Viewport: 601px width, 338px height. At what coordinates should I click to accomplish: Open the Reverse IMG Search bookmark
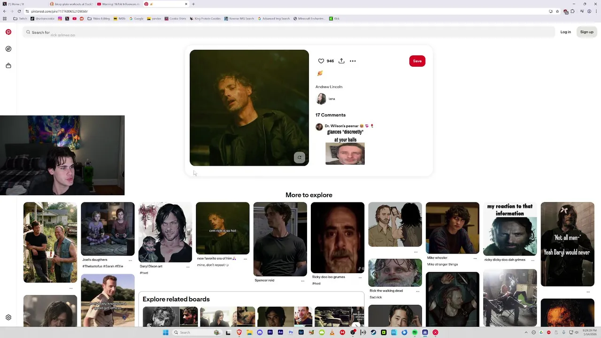tap(239, 19)
